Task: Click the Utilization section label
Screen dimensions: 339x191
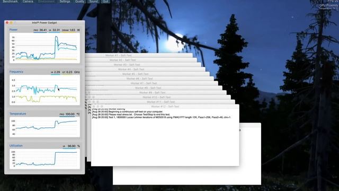Action: 16,146
